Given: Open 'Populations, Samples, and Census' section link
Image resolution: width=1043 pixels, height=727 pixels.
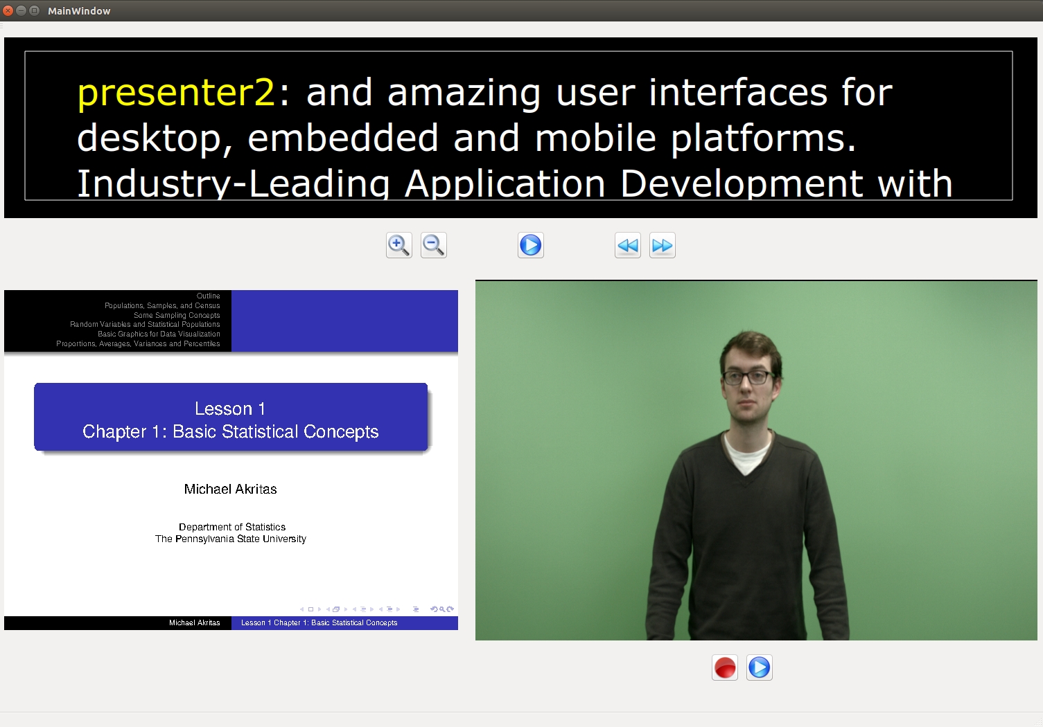Looking at the screenshot, I should coord(161,305).
